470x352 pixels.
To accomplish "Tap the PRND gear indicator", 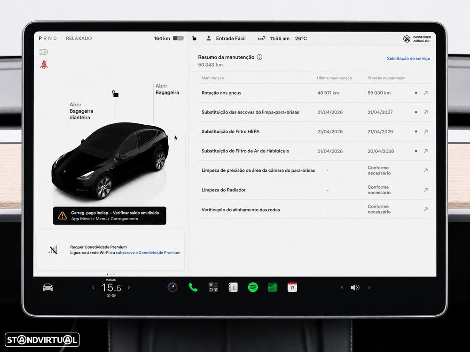I will click(x=47, y=38).
